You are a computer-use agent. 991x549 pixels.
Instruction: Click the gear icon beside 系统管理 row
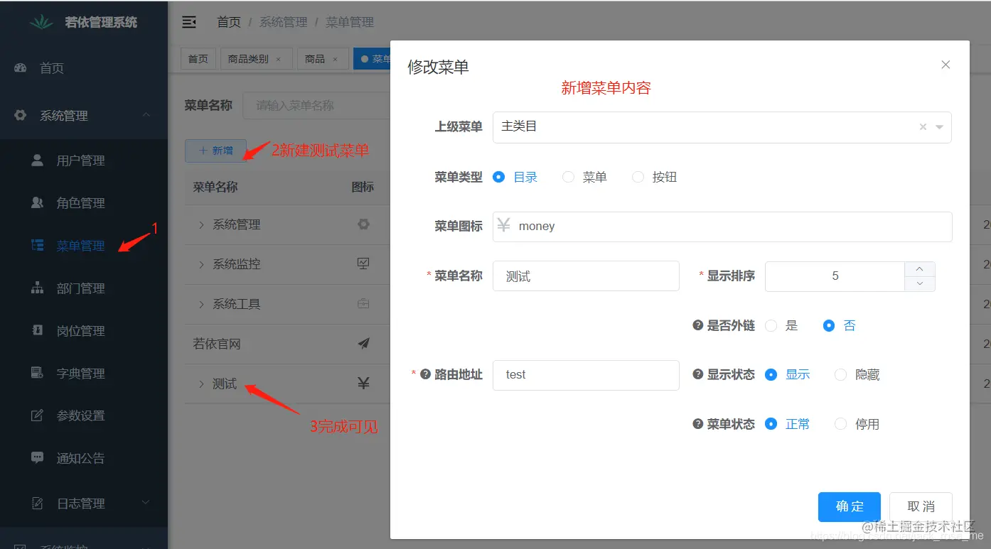tap(363, 224)
